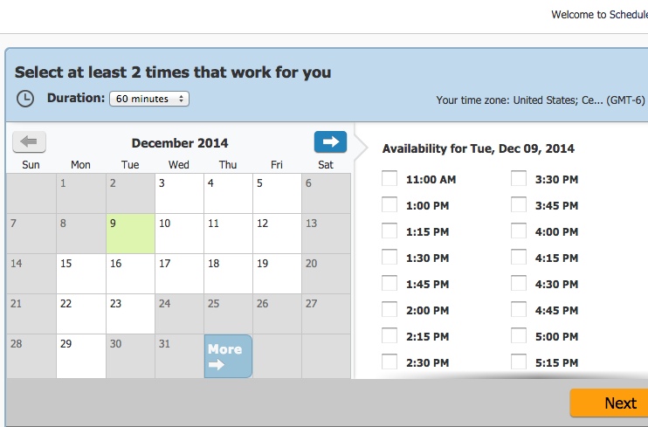Viewport: 648px width, 427px height.
Task: Tick the 3:30 PM checkbox
Action: 519,179
